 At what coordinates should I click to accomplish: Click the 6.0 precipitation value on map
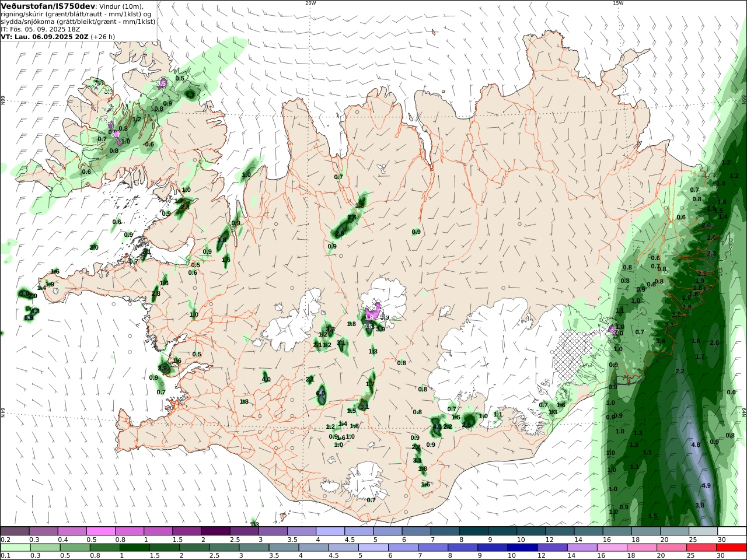click(x=320, y=393)
